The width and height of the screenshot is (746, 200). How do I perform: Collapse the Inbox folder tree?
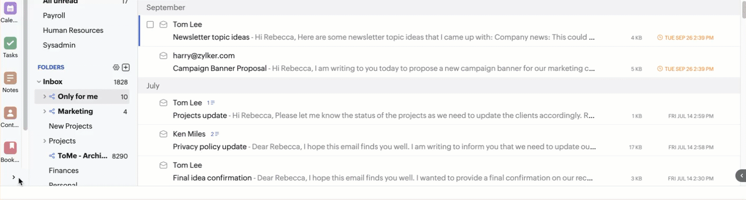[39, 82]
